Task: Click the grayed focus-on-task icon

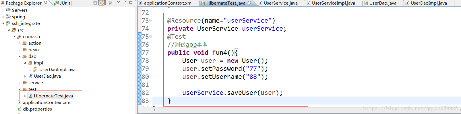Action: click(110, 3)
